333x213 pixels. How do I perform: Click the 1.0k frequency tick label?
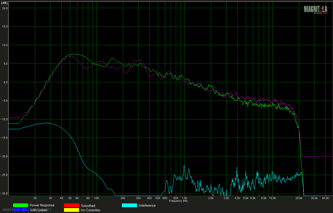click(184, 198)
